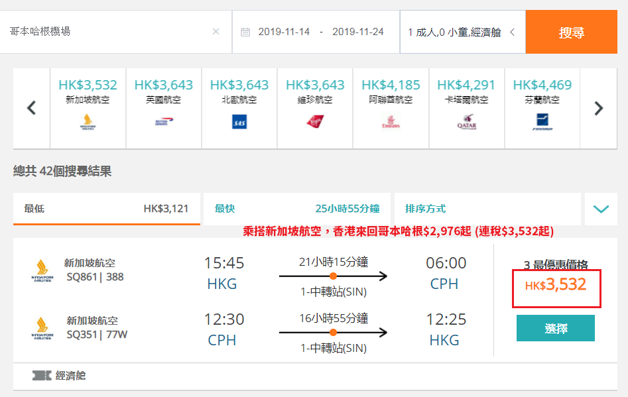
Task: Filter by 維珍航空 HK$3,643 price
Action: [315, 109]
